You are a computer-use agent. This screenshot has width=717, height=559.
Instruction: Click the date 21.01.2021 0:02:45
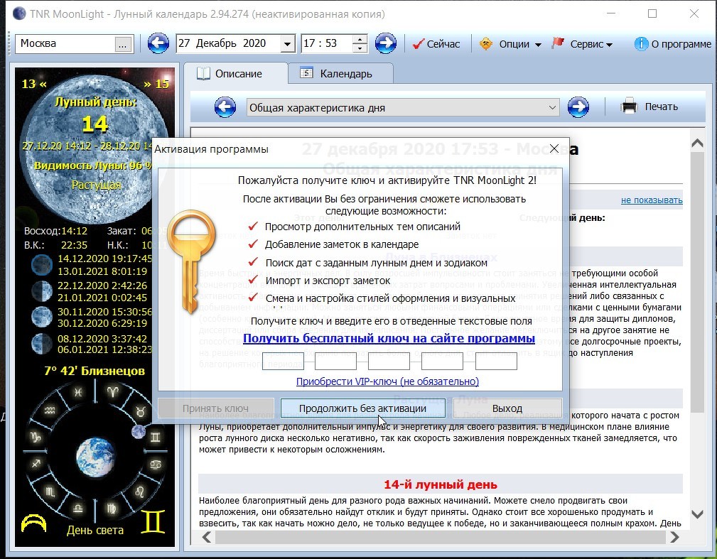(x=102, y=298)
